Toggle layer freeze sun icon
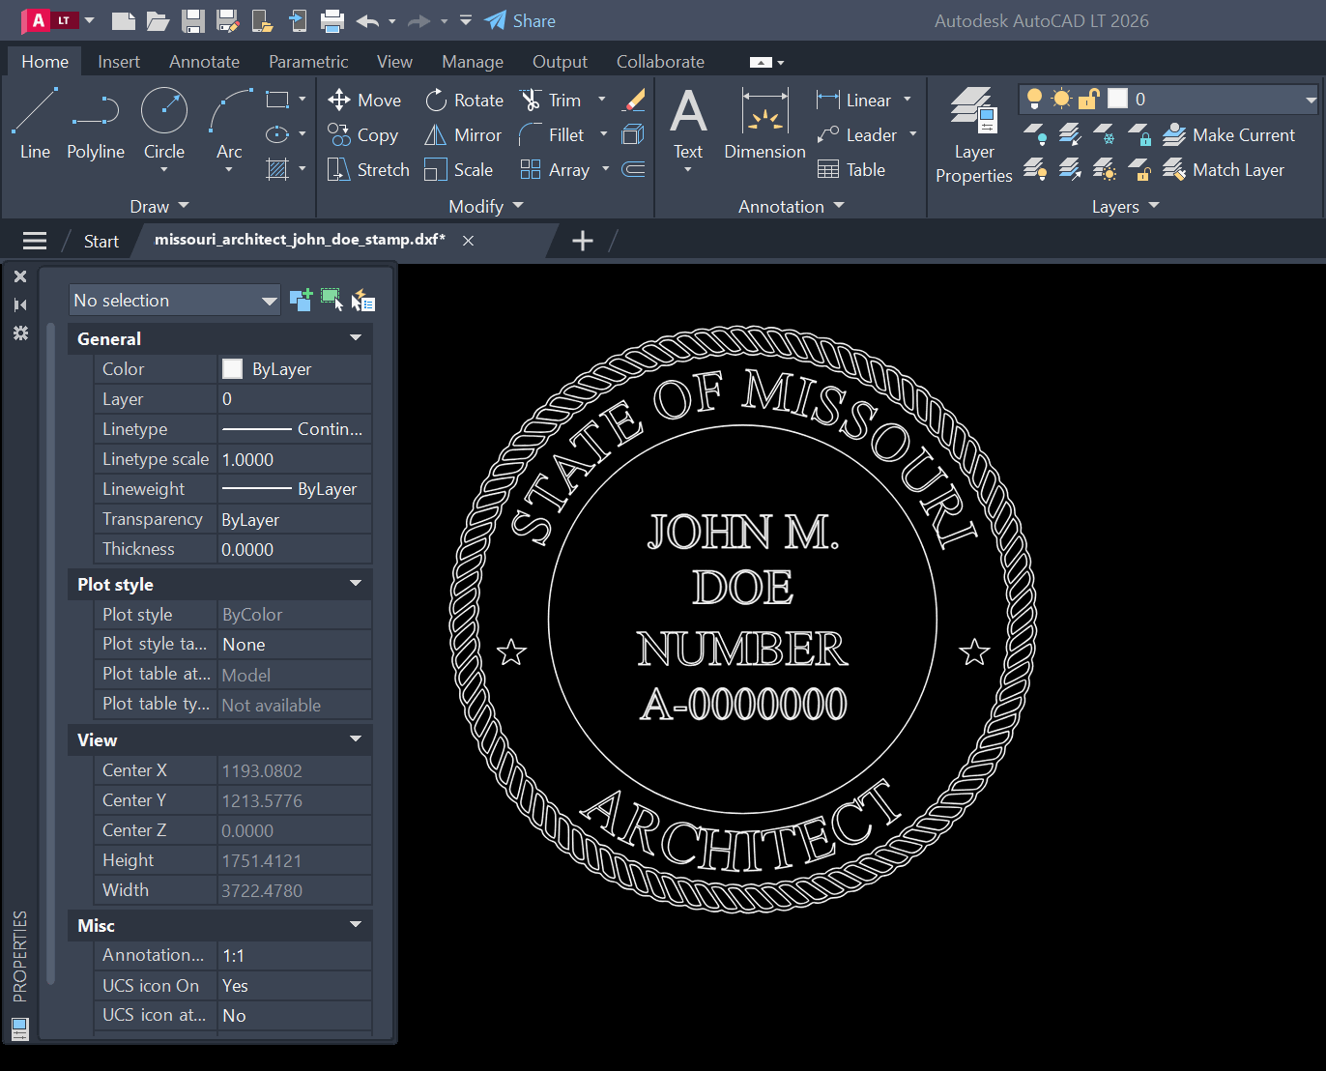Image resolution: width=1326 pixels, height=1071 pixels. click(1061, 99)
